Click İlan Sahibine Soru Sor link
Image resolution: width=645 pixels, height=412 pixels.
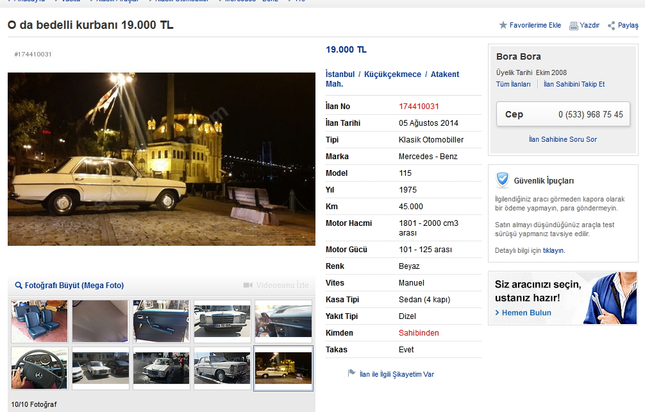(x=563, y=139)
